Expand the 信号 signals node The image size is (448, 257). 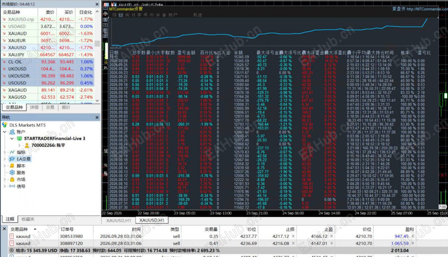click(x=4, y=186)
